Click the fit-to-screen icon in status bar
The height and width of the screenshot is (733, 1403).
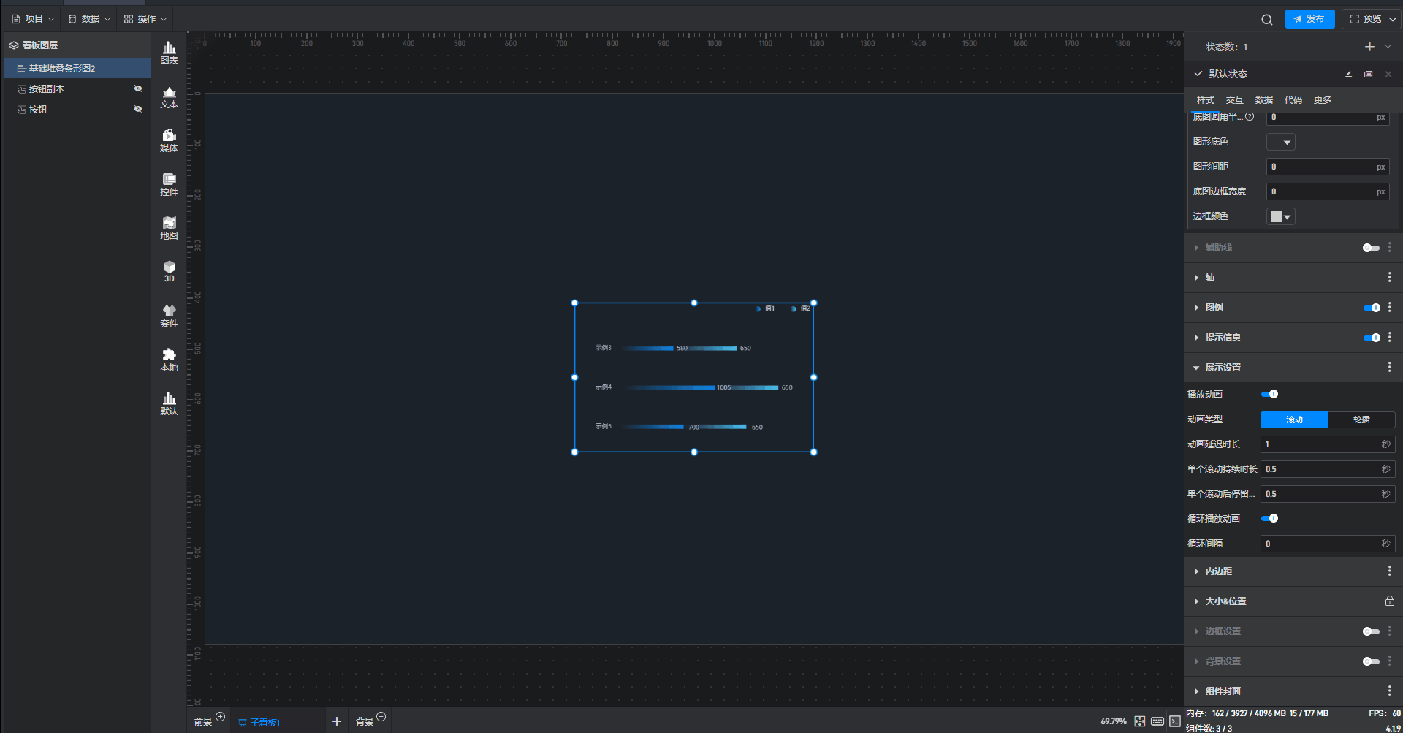click(1139, 721)
